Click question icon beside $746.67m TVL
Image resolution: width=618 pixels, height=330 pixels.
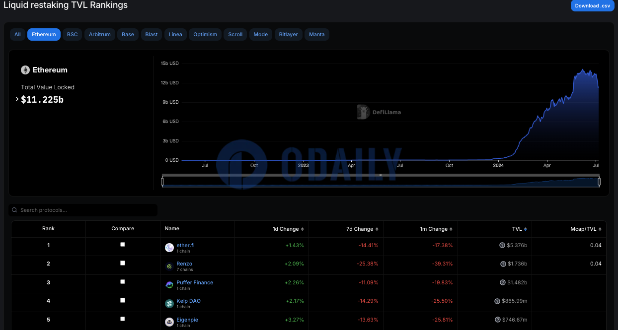pyautogui.click(x=498, y=320)
